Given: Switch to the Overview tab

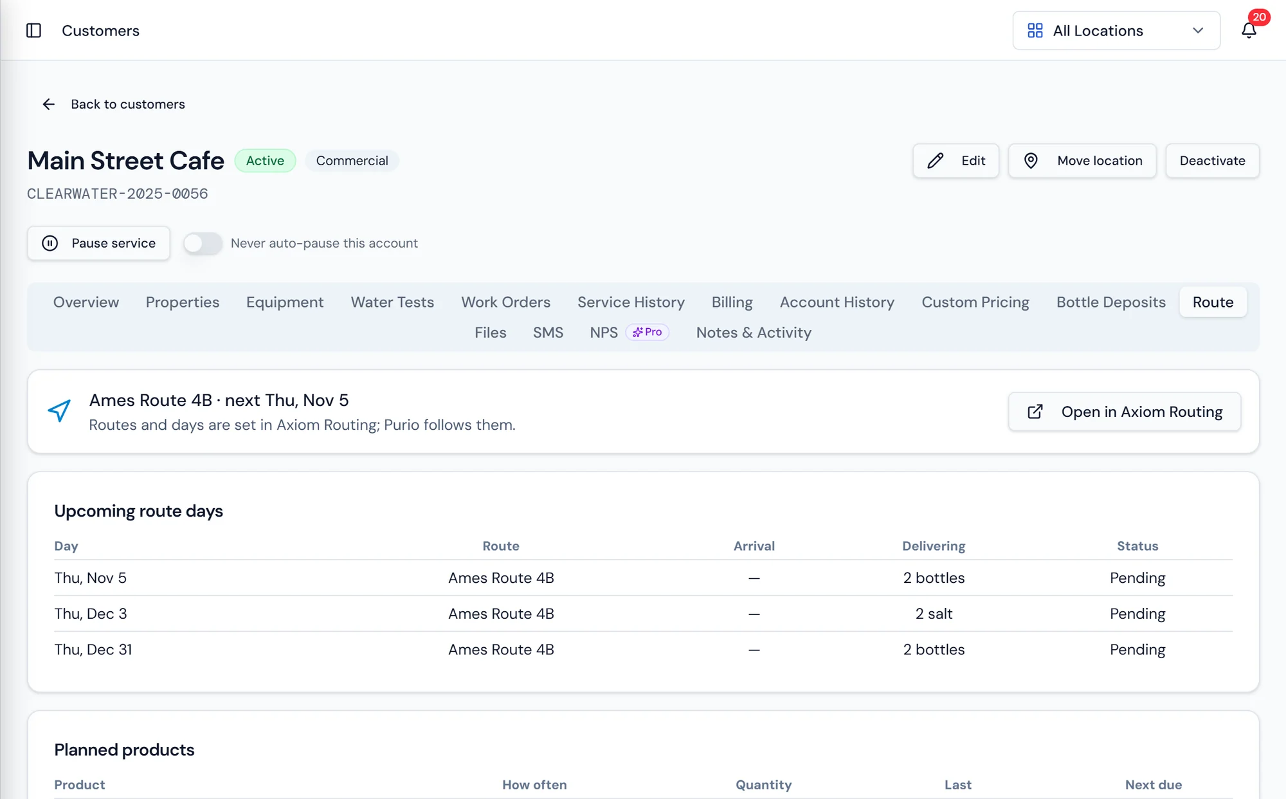Looking at the screenshot, I should coord(86,302).
